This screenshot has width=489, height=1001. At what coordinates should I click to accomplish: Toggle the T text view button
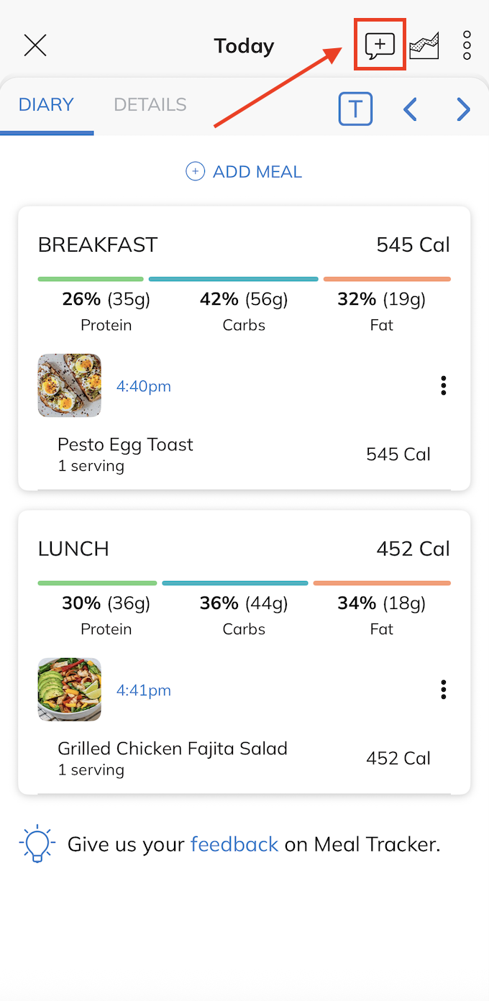pyautogui.click(x=355, y=109)
